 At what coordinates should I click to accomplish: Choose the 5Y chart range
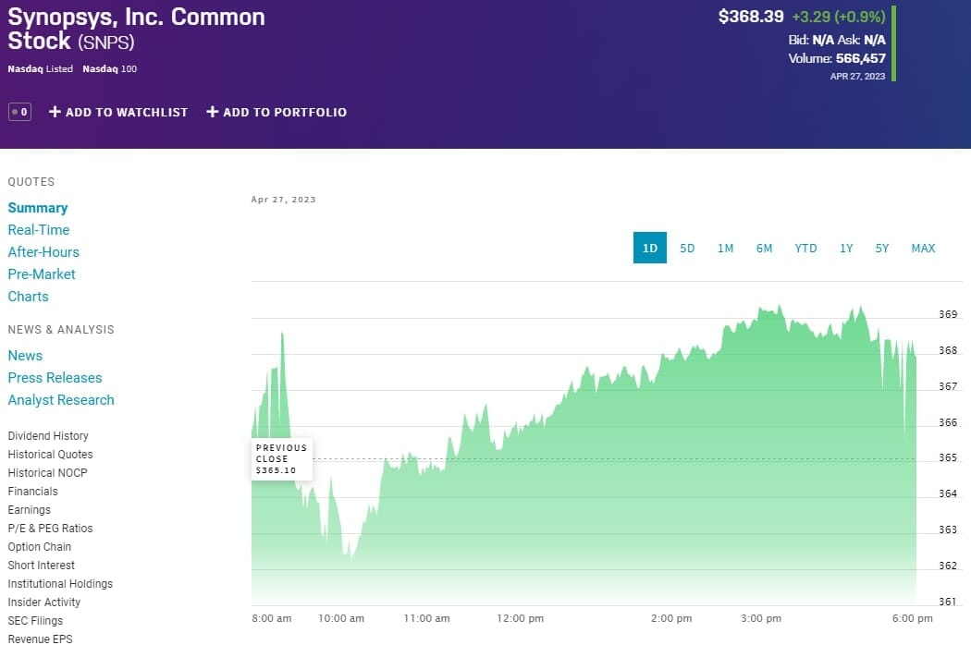[x=882, y=248]
